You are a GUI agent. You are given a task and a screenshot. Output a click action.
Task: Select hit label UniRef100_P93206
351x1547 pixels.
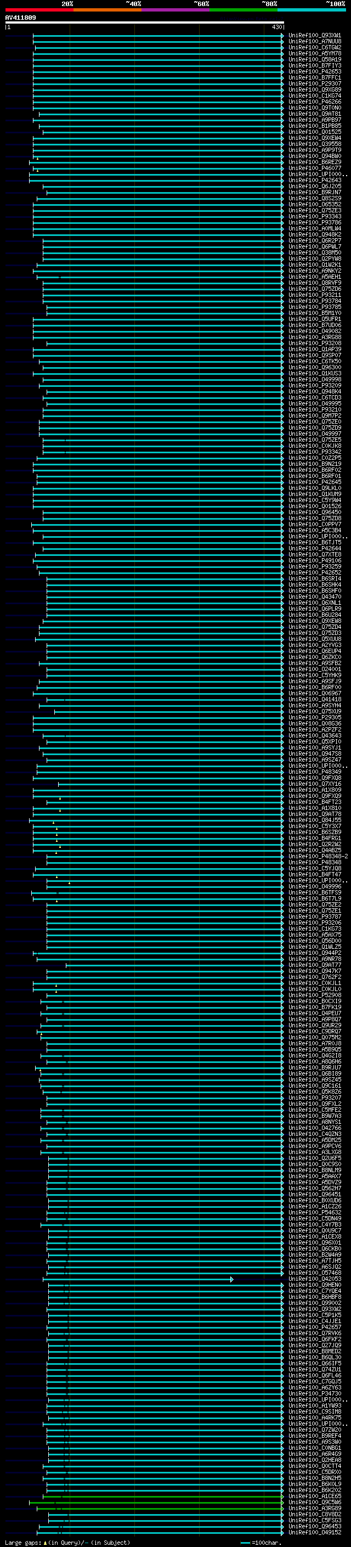pyautogui.click(x=314, y=922)
